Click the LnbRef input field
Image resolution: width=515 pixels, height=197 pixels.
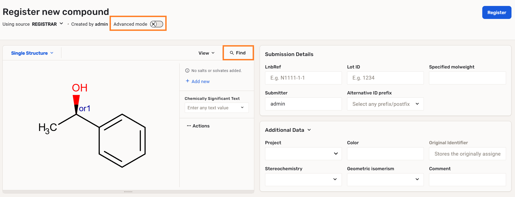coord(303,78)
